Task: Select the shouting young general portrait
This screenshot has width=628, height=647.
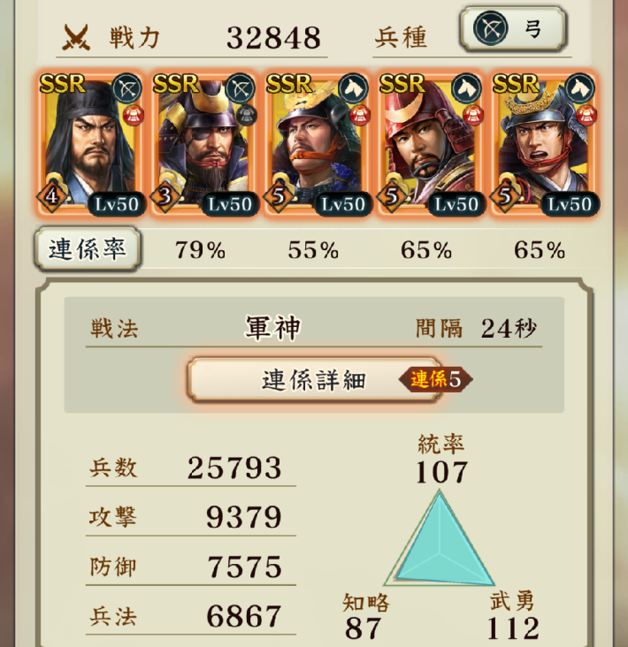Action: [543, 143]
